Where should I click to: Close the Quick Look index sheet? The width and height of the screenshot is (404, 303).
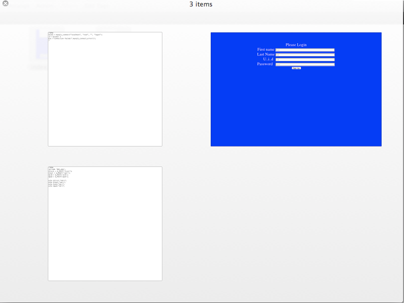tap(5, 3)
